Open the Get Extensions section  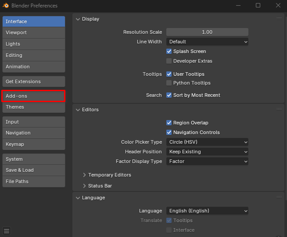click(x=34, y=81)
